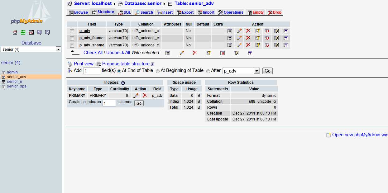Click the Add field(s) number input box
This screenshot has width=388, height=193.
(x=92, y=71)
